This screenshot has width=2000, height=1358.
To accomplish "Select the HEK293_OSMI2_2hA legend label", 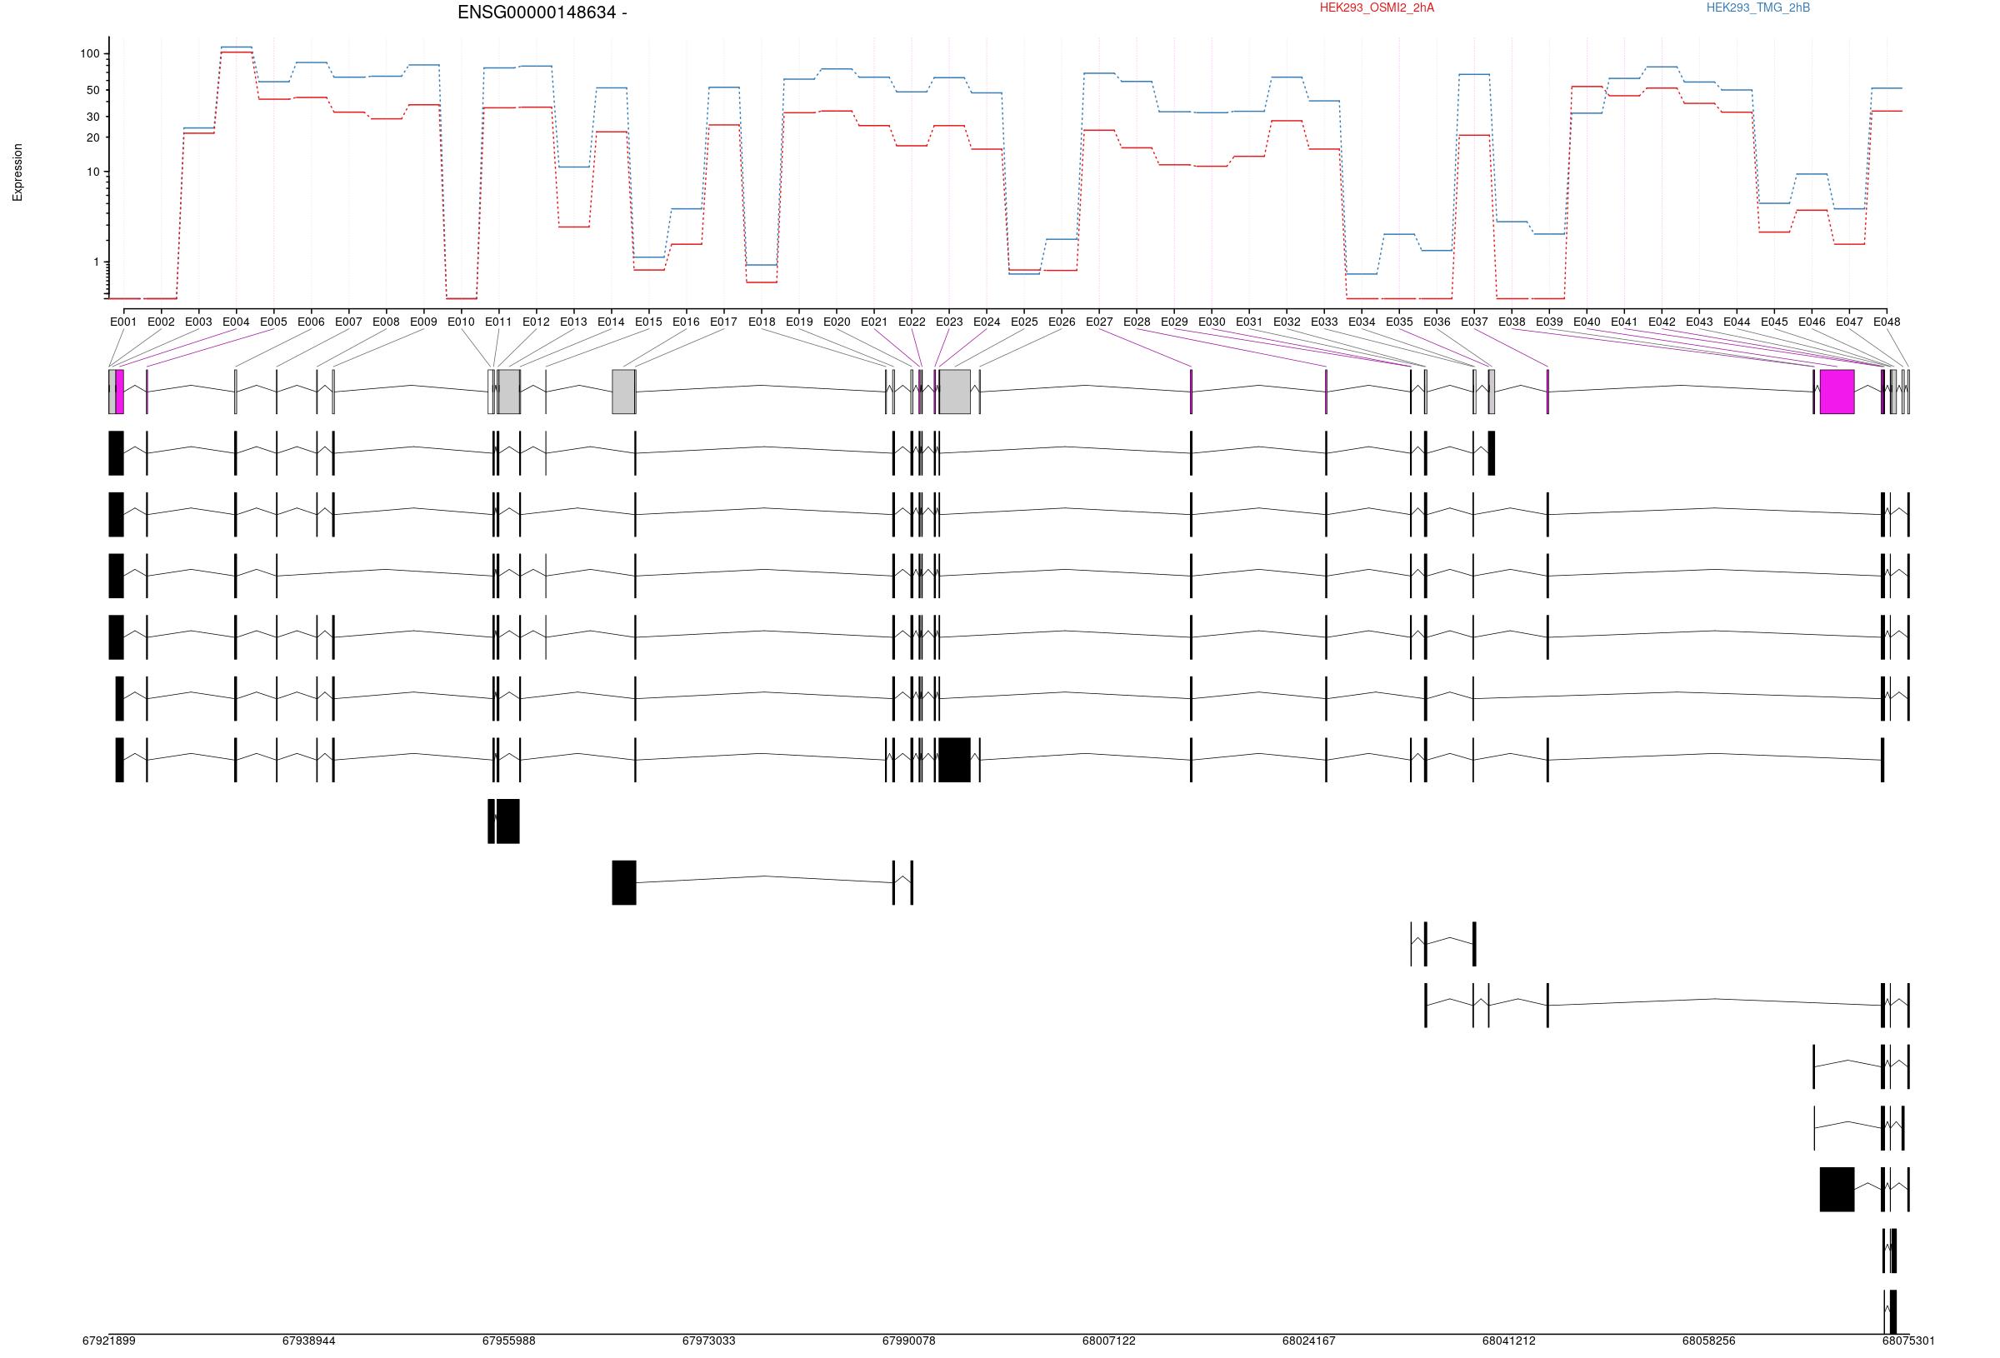I will [x=1377, y=7].
